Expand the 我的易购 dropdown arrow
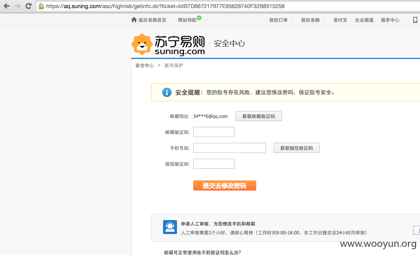The width and height of the screenshot is (420, 255). click(323, 20)
